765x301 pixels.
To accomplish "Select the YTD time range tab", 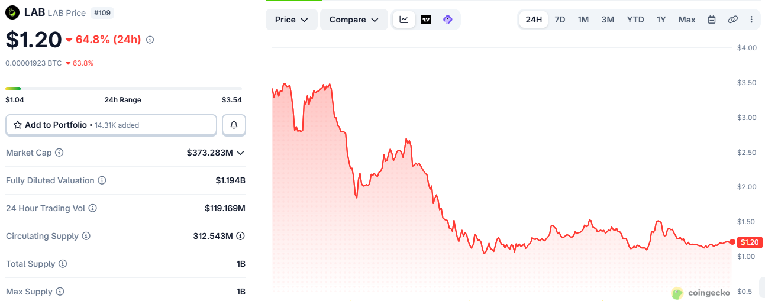I will pos(635,20).
